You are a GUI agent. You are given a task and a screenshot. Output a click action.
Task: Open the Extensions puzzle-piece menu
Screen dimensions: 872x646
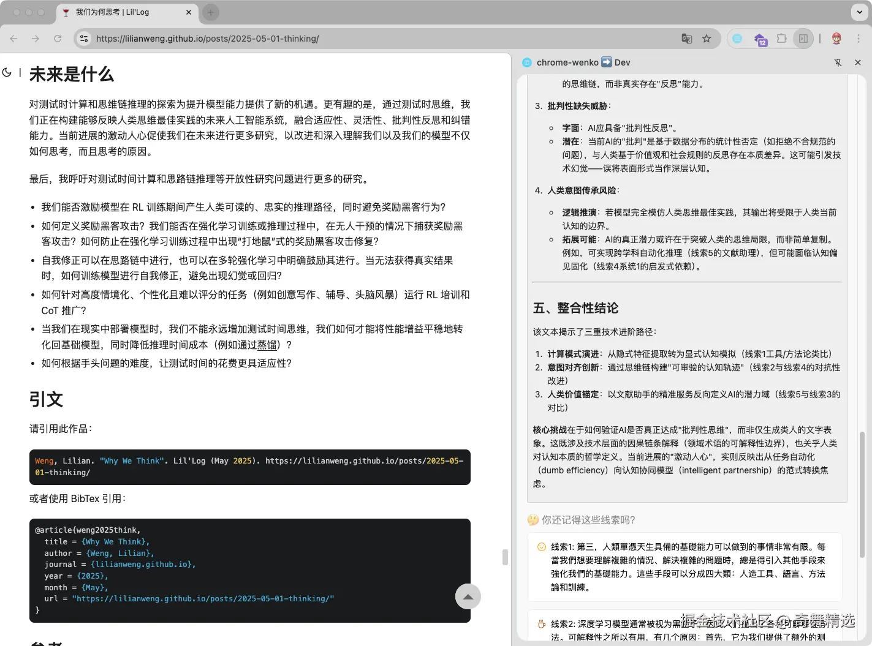pos(781,38)
